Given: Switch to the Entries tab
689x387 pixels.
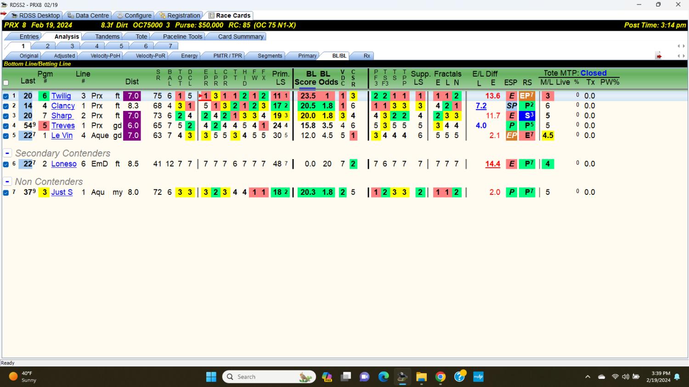Looking at the screenshot, I should (x=29, y=37).
